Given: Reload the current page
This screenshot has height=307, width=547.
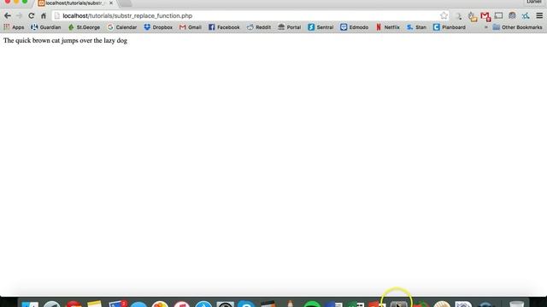Looking at the screenshot, I should coord(32,15).
